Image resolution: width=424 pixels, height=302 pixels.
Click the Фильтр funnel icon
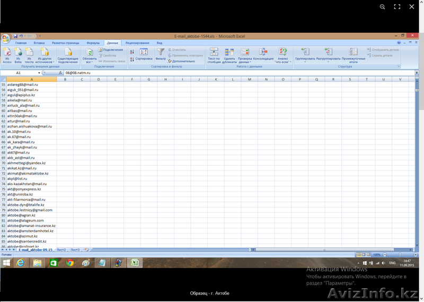tap(161, 54)
